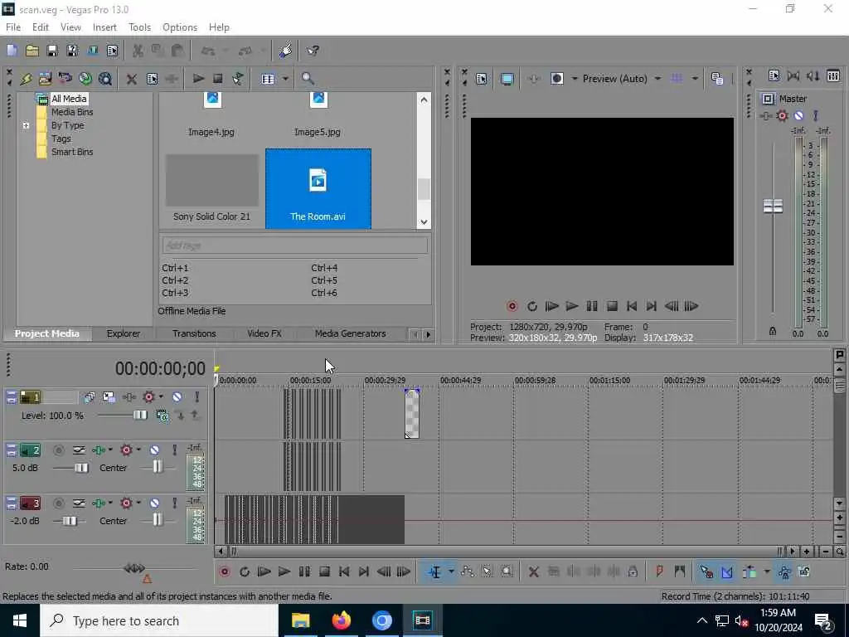Click Split Screen View icon in preview
Screen dimensions: 849x637
[x=556, y=79]
